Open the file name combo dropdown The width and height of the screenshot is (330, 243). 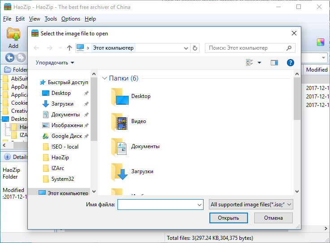pyautogui.click(x=200, y=205)
